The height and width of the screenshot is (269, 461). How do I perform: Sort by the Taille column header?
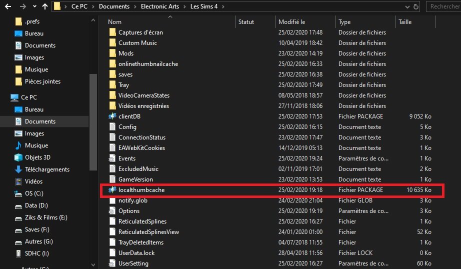(404, 22)
